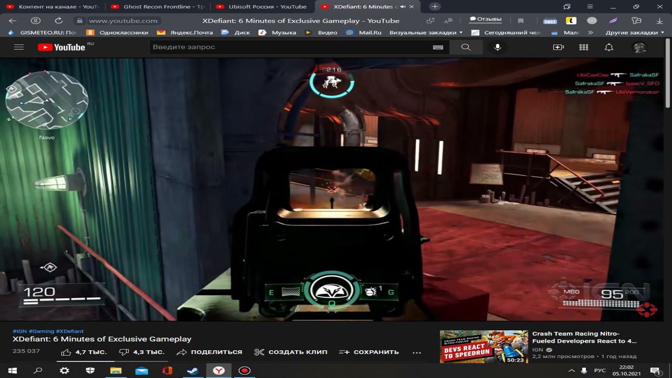Switch to the Ubisoft Россия tab

coord(262,7)
